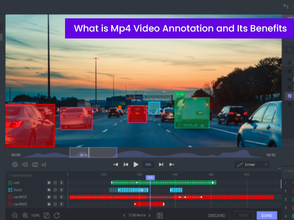Collapse the Annotations section
Screen dimensions: 294x220
10,176
